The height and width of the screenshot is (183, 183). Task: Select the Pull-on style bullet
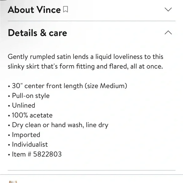[29, 96]
